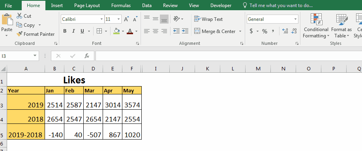362x151 pixels.
Task: Toggle Bold formatting
Action: 65,31
